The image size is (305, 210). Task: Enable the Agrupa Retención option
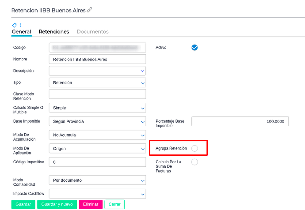point(194,149)
